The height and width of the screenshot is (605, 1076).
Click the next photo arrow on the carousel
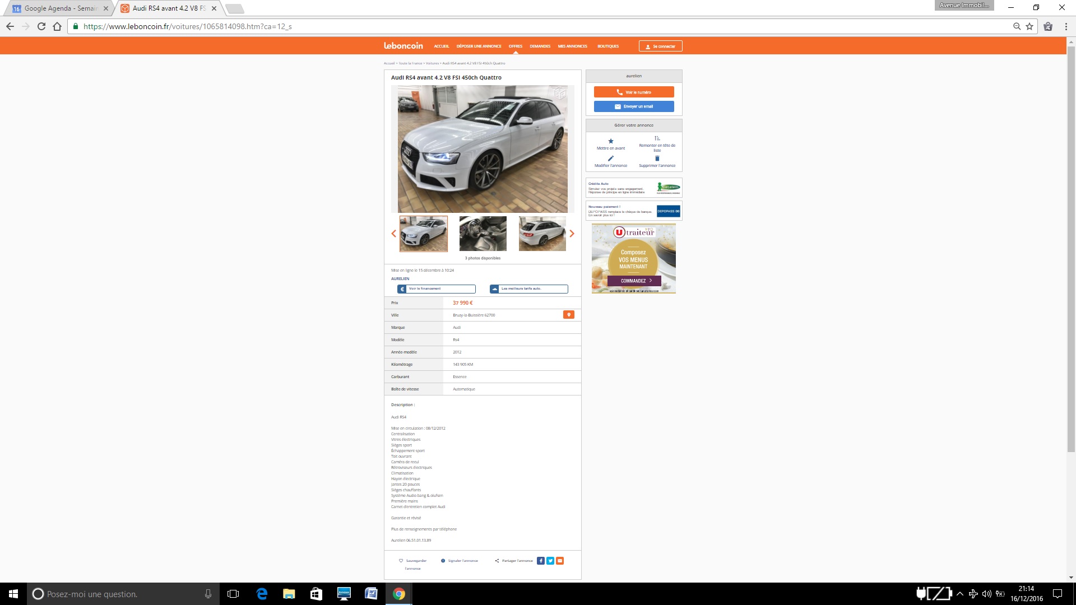pyautogui.click(x=572, y=234)
